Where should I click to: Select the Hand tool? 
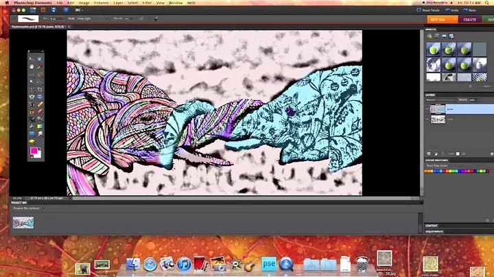click(32, 67)
